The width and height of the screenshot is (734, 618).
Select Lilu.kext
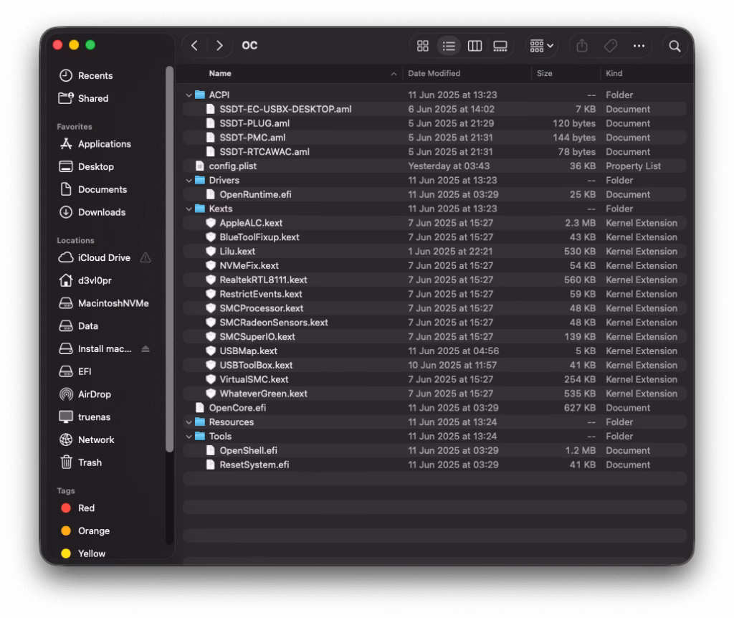pos(435,252)
